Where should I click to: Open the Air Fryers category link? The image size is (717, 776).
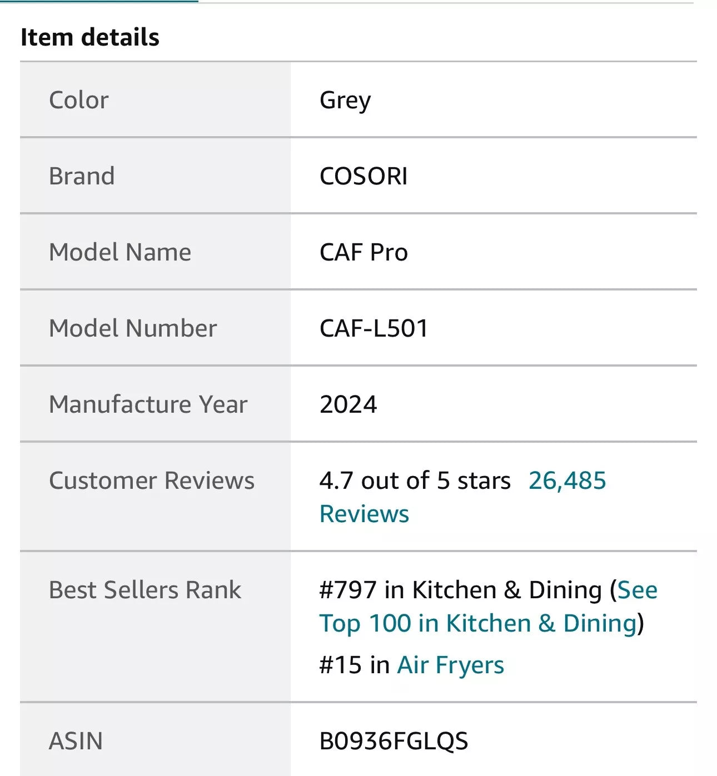coord(450,665)
